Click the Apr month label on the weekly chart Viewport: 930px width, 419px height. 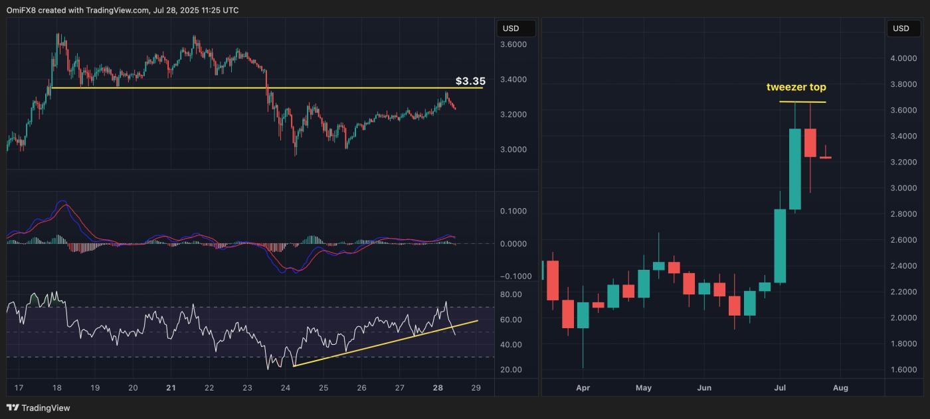click(583, 387)
